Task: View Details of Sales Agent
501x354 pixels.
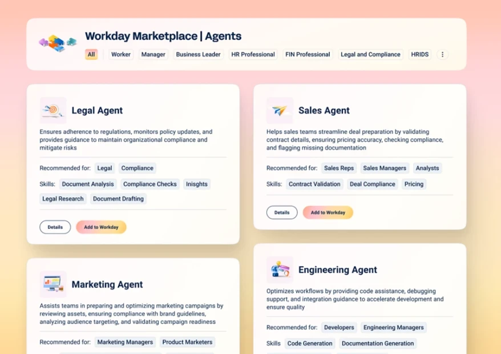Action: pos(282,212)
